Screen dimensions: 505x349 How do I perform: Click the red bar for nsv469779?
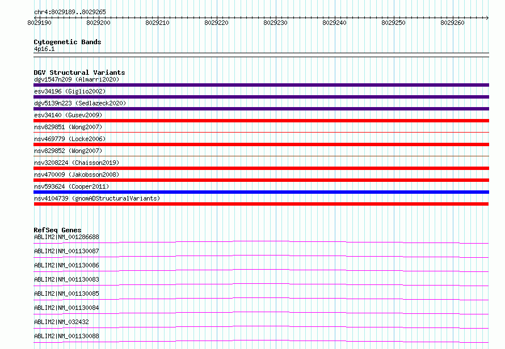tap(261, 144)
